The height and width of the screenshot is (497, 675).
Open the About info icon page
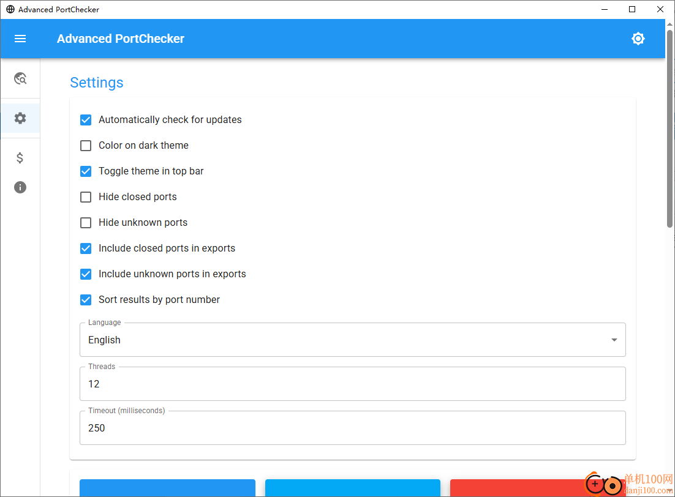tap(20, 187)
